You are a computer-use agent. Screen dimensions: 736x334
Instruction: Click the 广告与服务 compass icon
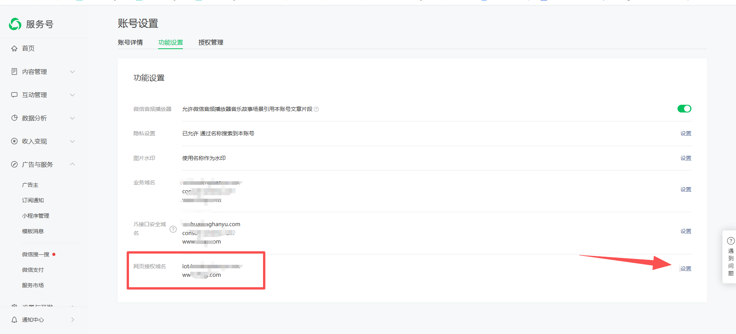pos(14,164)
